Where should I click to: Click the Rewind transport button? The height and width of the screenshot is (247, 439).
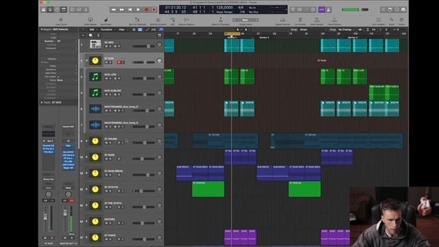point(113,10)
